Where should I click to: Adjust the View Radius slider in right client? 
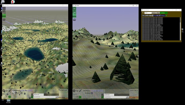tap(97, 91)
